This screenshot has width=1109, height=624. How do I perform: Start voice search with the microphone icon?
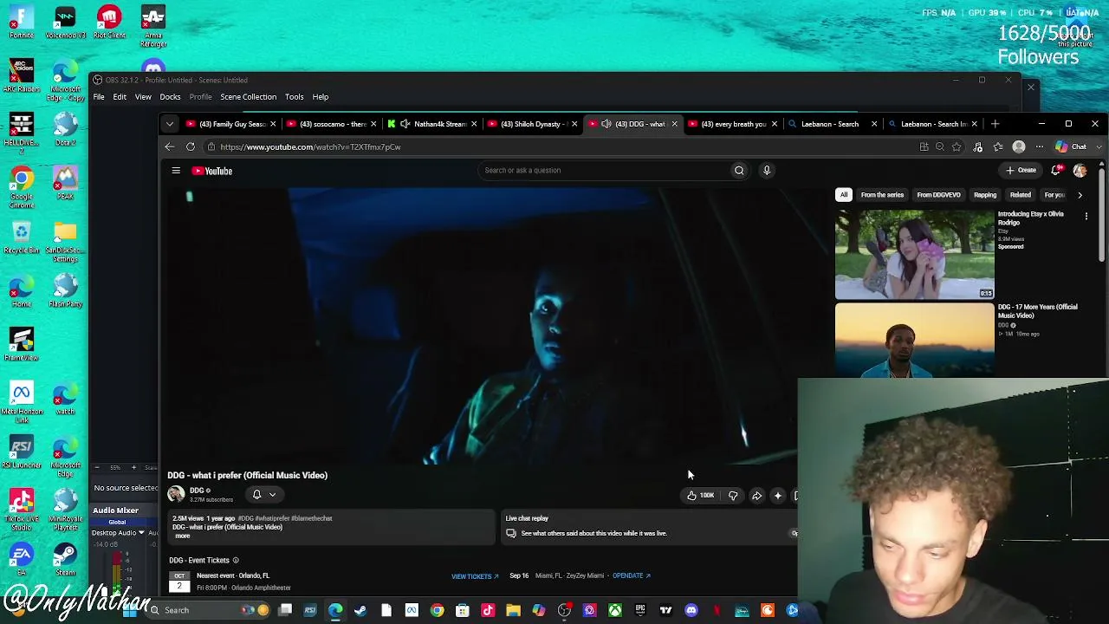click(767, 171)
